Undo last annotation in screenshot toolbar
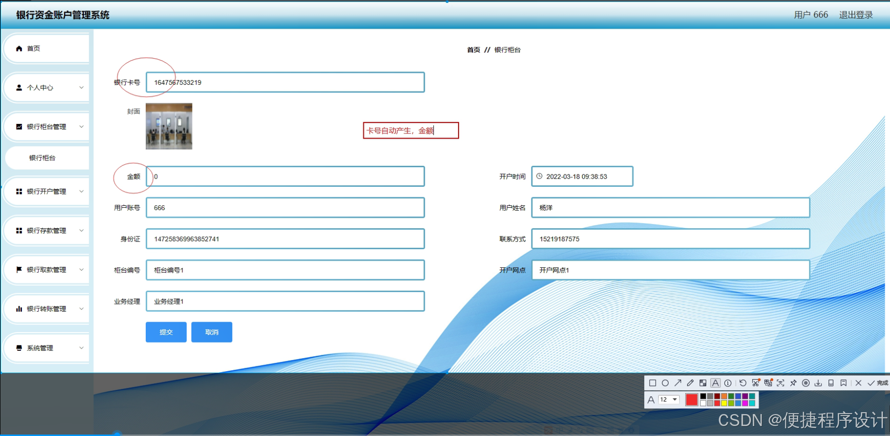Screen dimensions: 890x436 pos(743,383)
